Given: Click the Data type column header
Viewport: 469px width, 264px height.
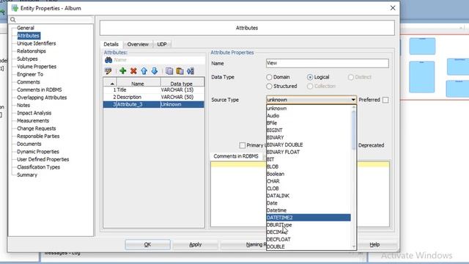Looking at the screenshot, I should tap(182, 83).
